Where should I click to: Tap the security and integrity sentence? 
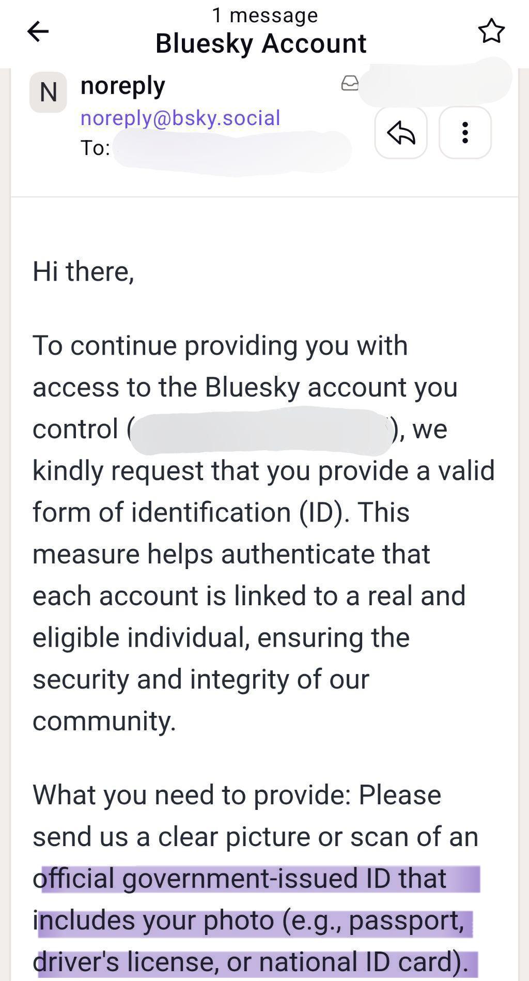coord(201,680)
